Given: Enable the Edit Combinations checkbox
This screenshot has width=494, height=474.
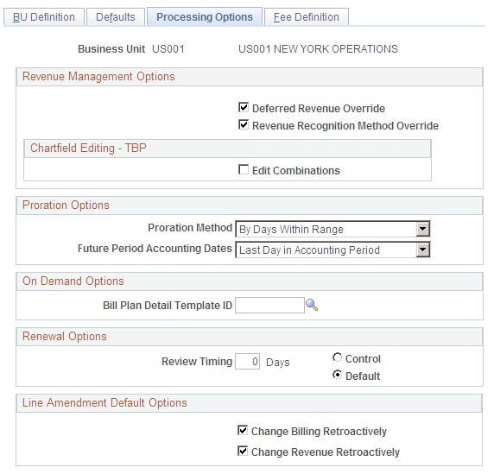Looking at the screenshot, I should point(244,169).
